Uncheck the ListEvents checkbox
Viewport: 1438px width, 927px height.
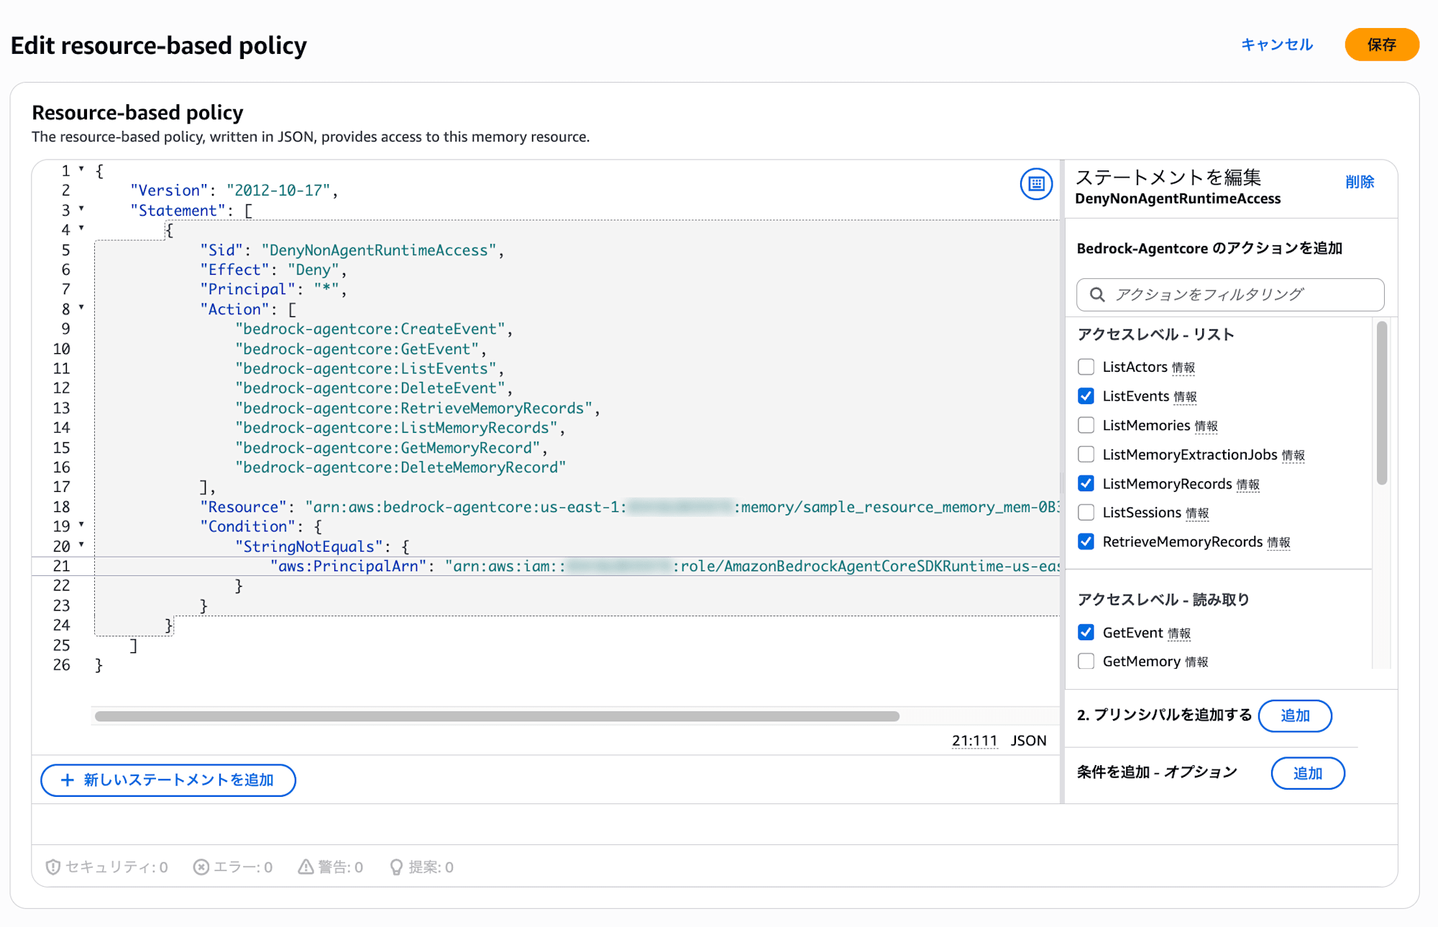click(1086, 396)
